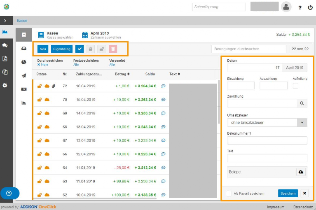This screenshot has width=316, height=210.
Task: Tick the Als Favorit speichern checkbox
Action: [229, 193]
